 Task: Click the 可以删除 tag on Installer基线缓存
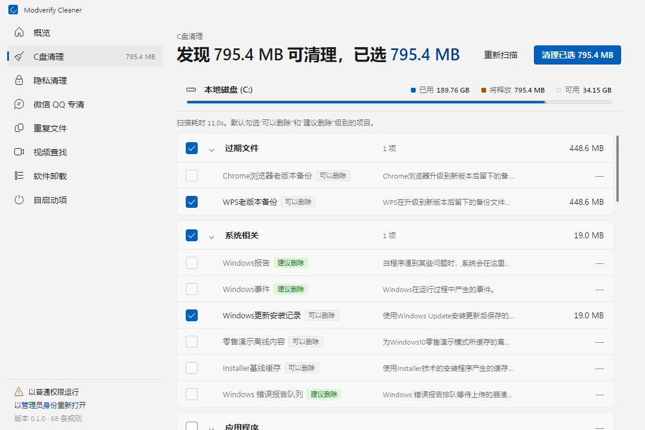pos(302,368)
